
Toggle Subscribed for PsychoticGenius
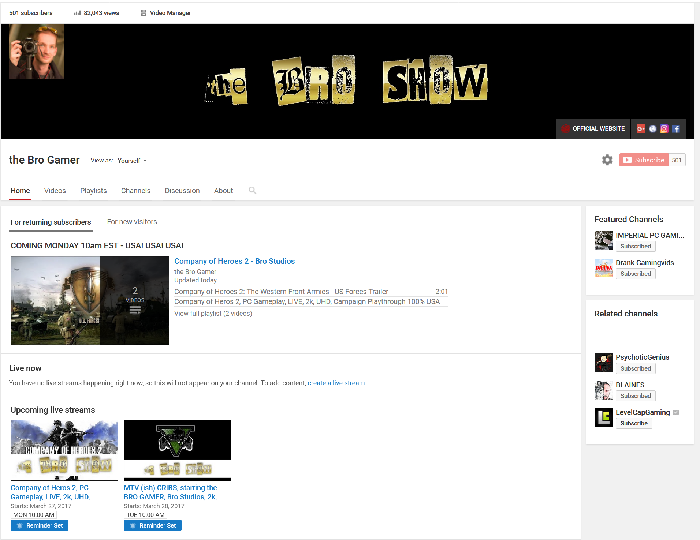636,368
